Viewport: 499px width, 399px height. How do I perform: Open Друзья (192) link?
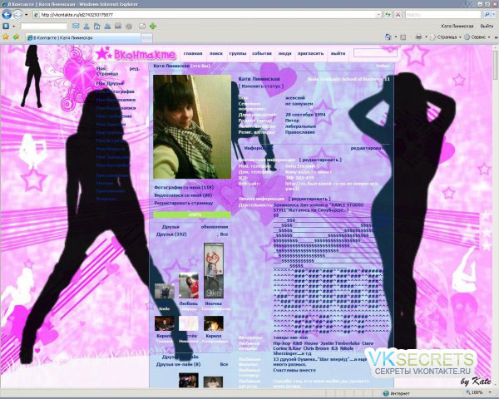click(x=171, y=234)
